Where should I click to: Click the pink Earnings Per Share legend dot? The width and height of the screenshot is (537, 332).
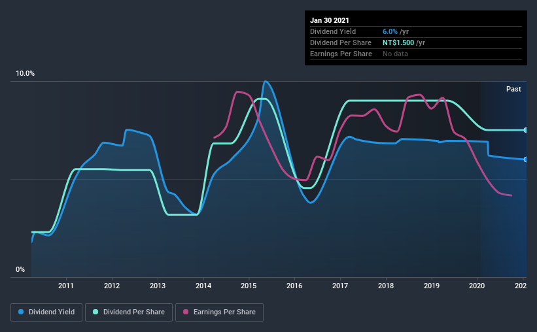coord(186,312)
